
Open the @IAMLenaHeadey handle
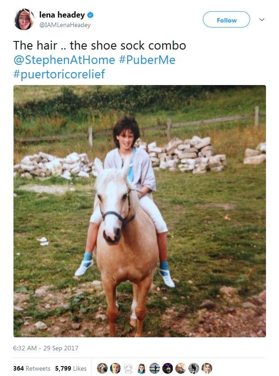(x=65, y=25)
